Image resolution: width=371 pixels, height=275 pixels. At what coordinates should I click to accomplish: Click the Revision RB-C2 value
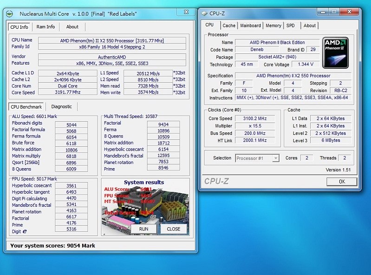(x=341, y=91)
